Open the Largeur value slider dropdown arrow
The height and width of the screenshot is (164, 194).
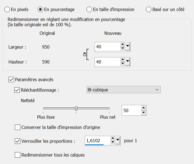128,46
